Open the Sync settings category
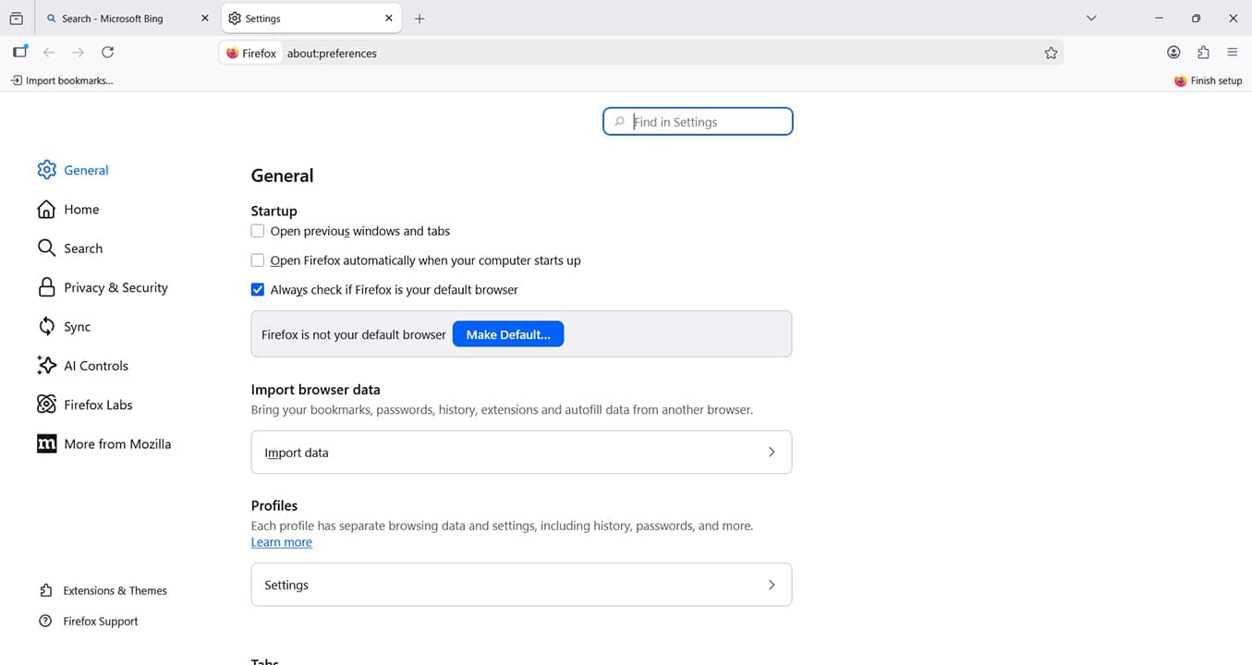Screen dimensions: 1252x665 click(78, 327)
